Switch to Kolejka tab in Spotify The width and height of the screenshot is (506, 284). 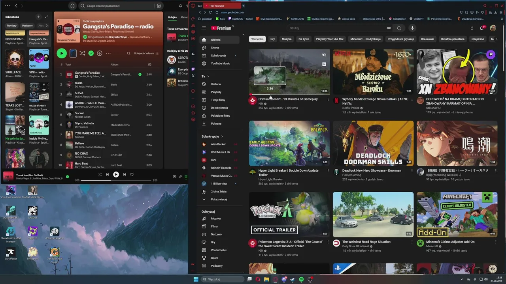(172, 17)
